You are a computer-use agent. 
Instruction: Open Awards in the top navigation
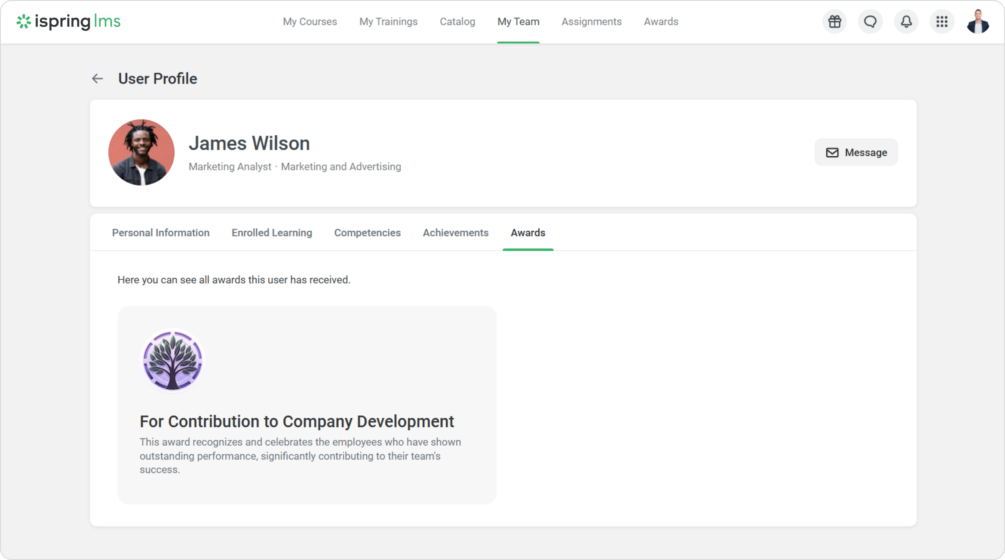(x=661, y=22)
